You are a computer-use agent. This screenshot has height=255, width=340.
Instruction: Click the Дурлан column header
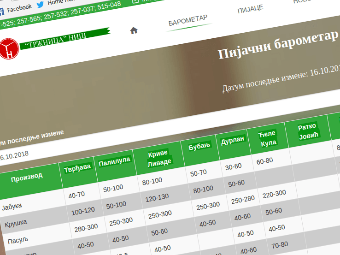point(233,140)
